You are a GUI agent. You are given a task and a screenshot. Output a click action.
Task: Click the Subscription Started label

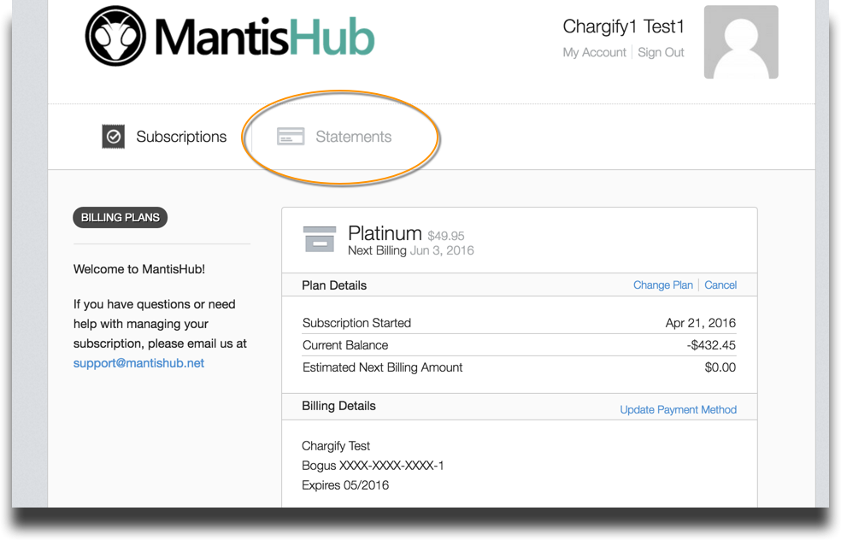click(356, 323)
